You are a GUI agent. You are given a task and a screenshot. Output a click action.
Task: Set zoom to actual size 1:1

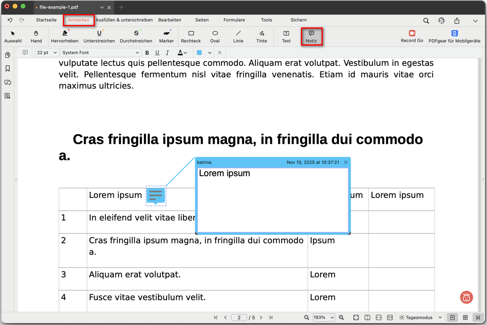390,318
